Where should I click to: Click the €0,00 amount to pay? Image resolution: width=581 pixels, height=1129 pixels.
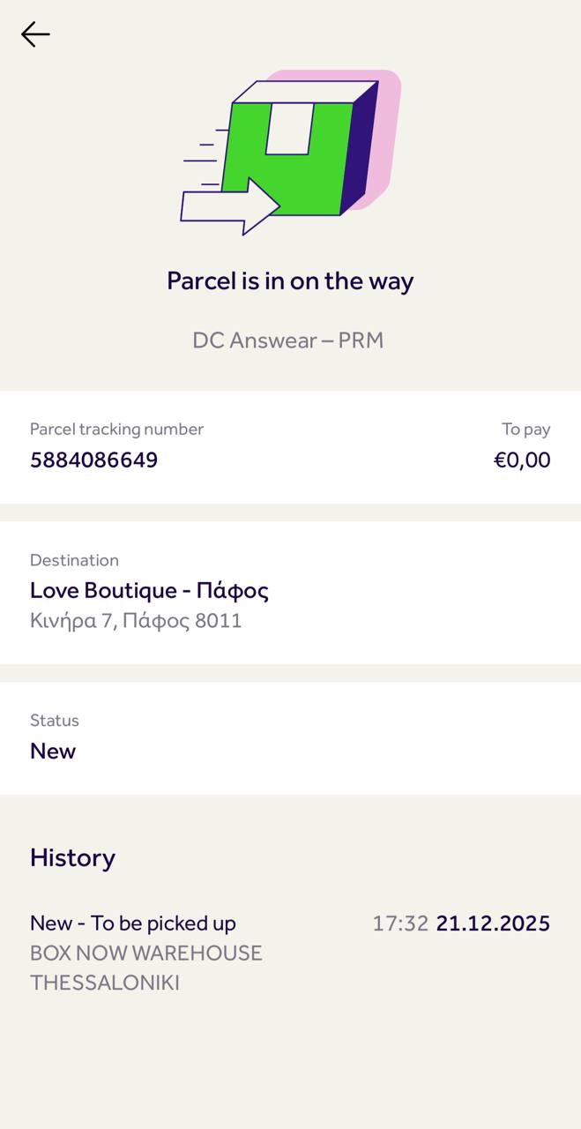click(522, 460)
